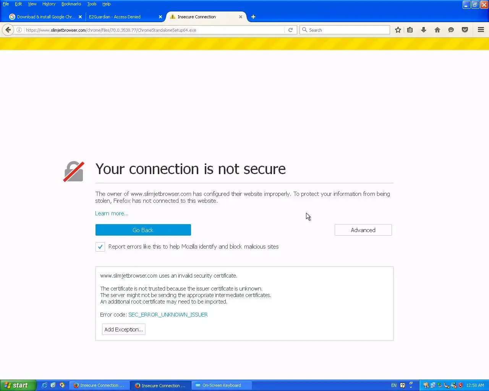Click the search magnifier icon in search box
The width and height of the screenshot is (489, 391).
click(x=304, y=30)
